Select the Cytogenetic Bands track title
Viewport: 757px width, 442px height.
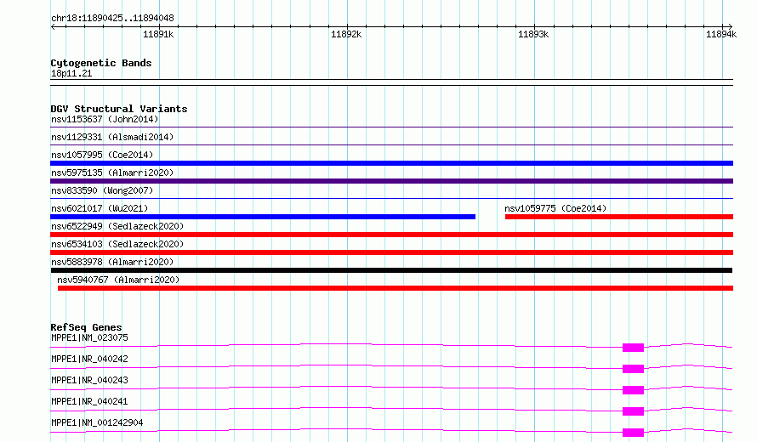tap(101, 63)
